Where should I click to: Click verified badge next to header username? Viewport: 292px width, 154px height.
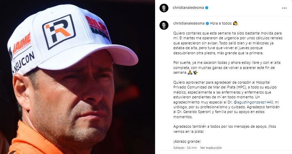pos(207,8)
